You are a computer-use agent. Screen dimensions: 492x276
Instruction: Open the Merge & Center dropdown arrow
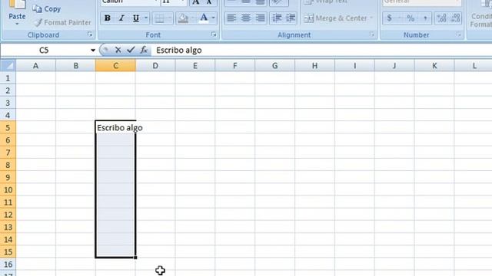371,18
